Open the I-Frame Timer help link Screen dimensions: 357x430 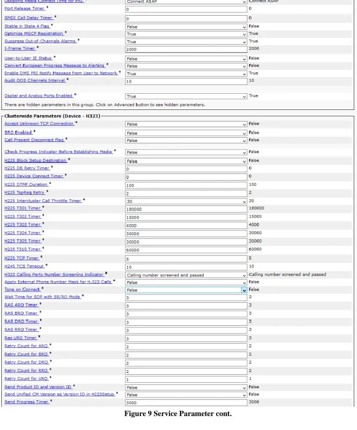[20, 48]
